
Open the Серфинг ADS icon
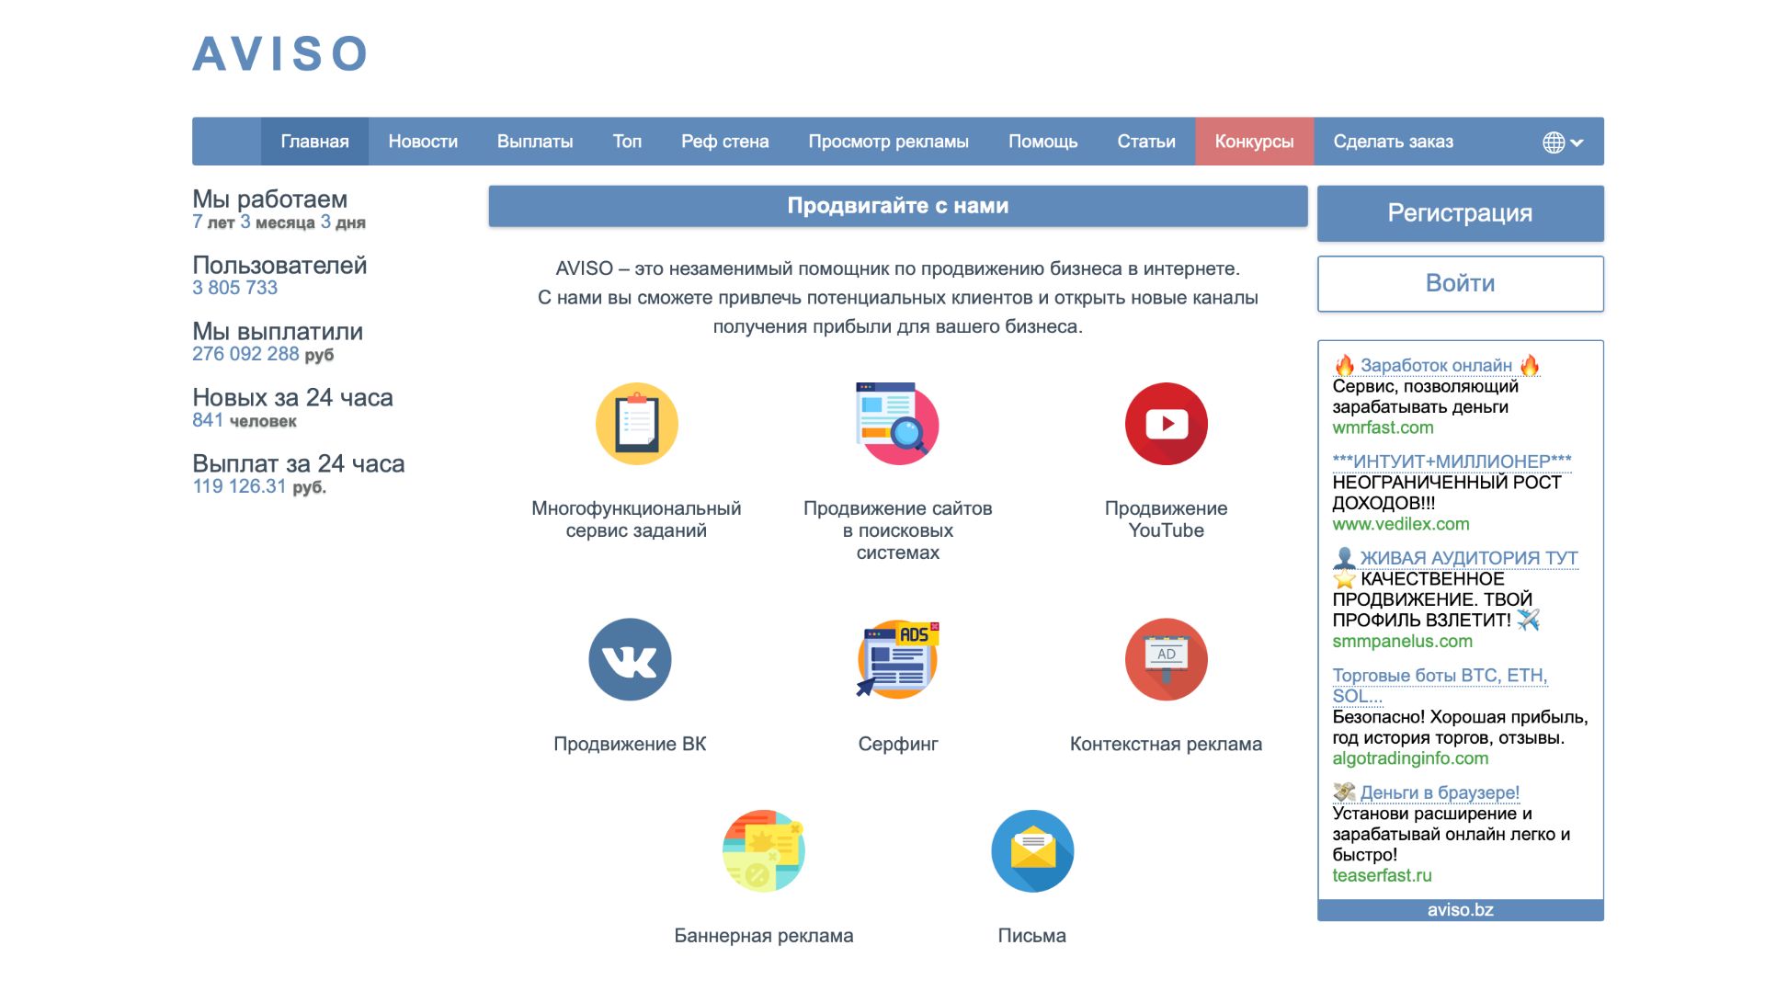[x=897, y=659]
